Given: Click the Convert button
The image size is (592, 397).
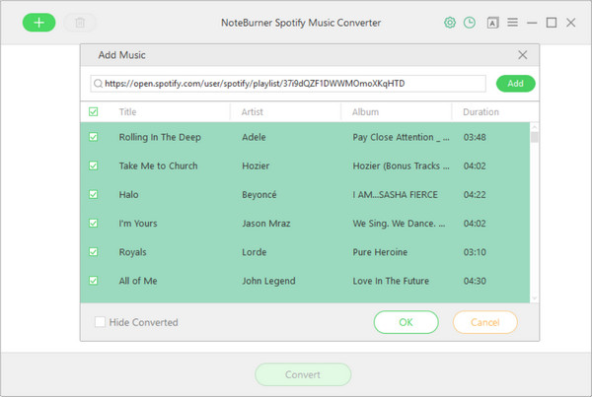Looking at the screenshot, I should [x=303, y=374].
